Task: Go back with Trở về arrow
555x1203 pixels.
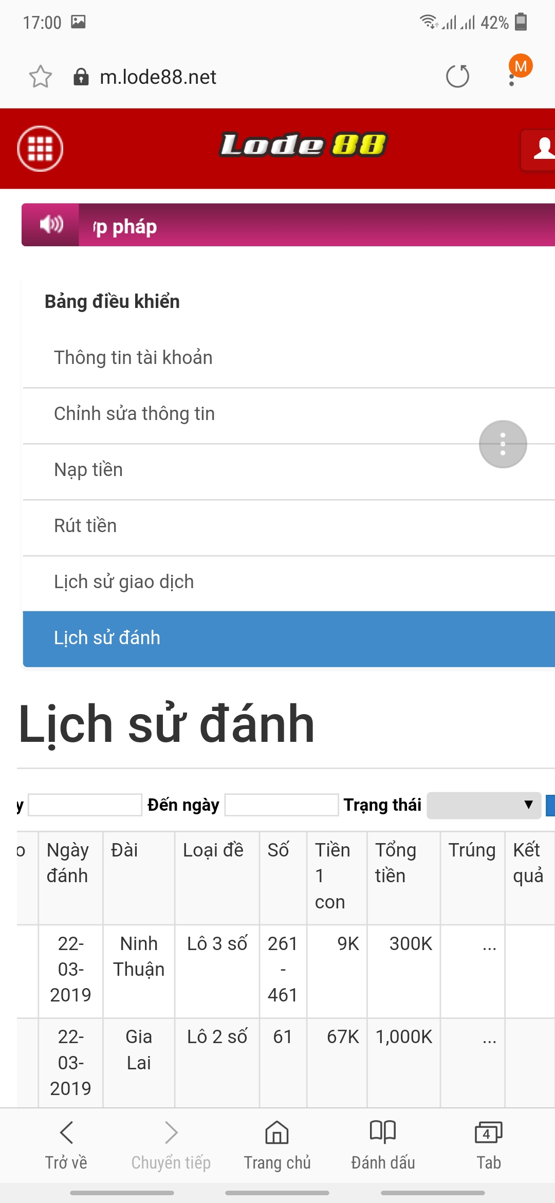Action: point(66,1141)
